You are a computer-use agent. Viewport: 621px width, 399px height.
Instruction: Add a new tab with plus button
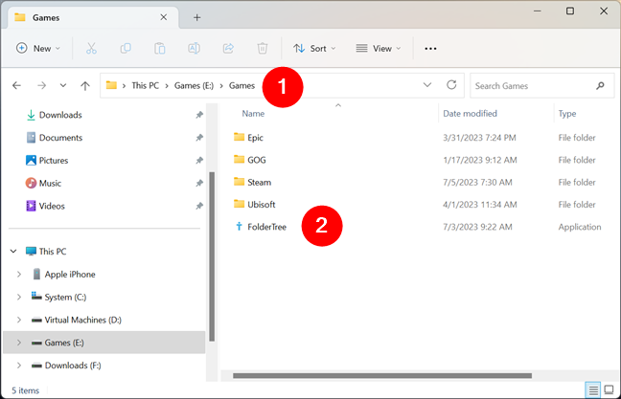pos(197,17)
